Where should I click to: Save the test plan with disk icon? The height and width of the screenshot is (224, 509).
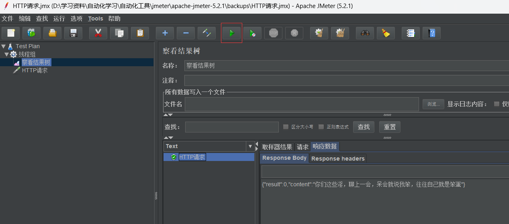tap(74, 33)
